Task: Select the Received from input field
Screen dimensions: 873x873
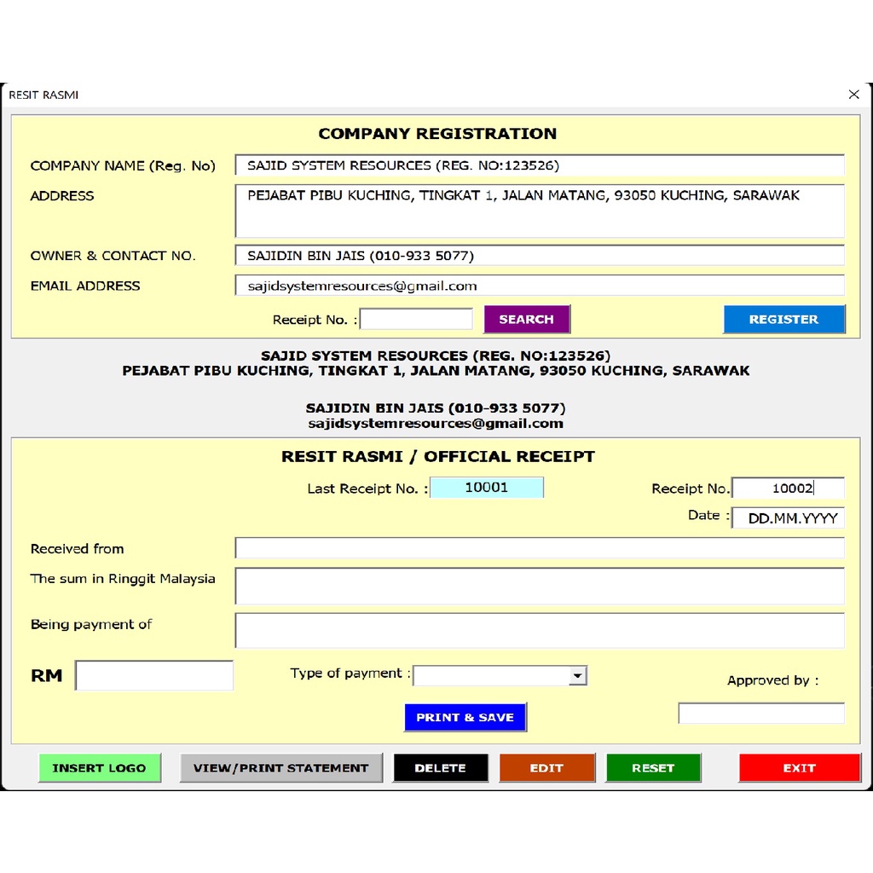Action: click(539, 548)
